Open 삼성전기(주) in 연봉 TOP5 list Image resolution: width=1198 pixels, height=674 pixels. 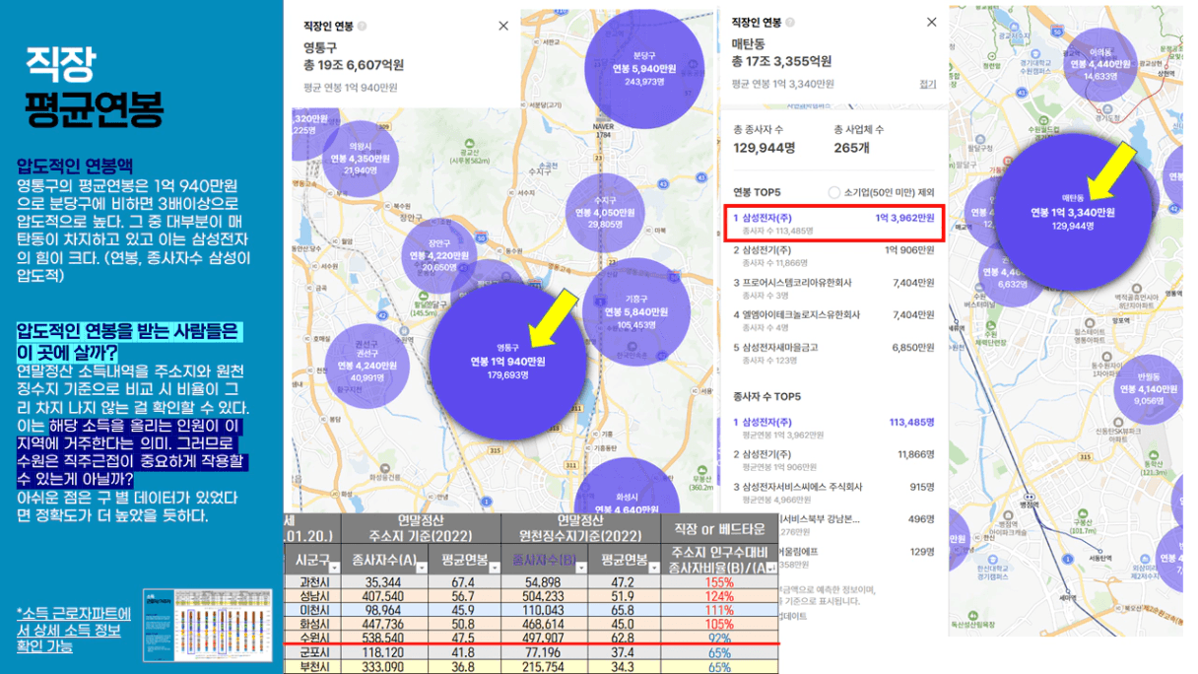(832, 256)
